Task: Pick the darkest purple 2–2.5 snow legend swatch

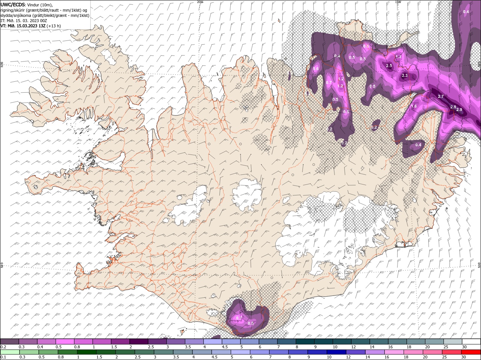Action: pyautogui.click(x=139, y=342)
